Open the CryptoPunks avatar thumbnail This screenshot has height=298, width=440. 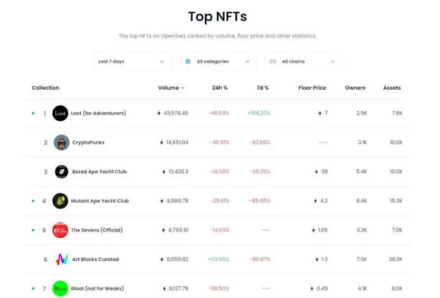point(62,143)
